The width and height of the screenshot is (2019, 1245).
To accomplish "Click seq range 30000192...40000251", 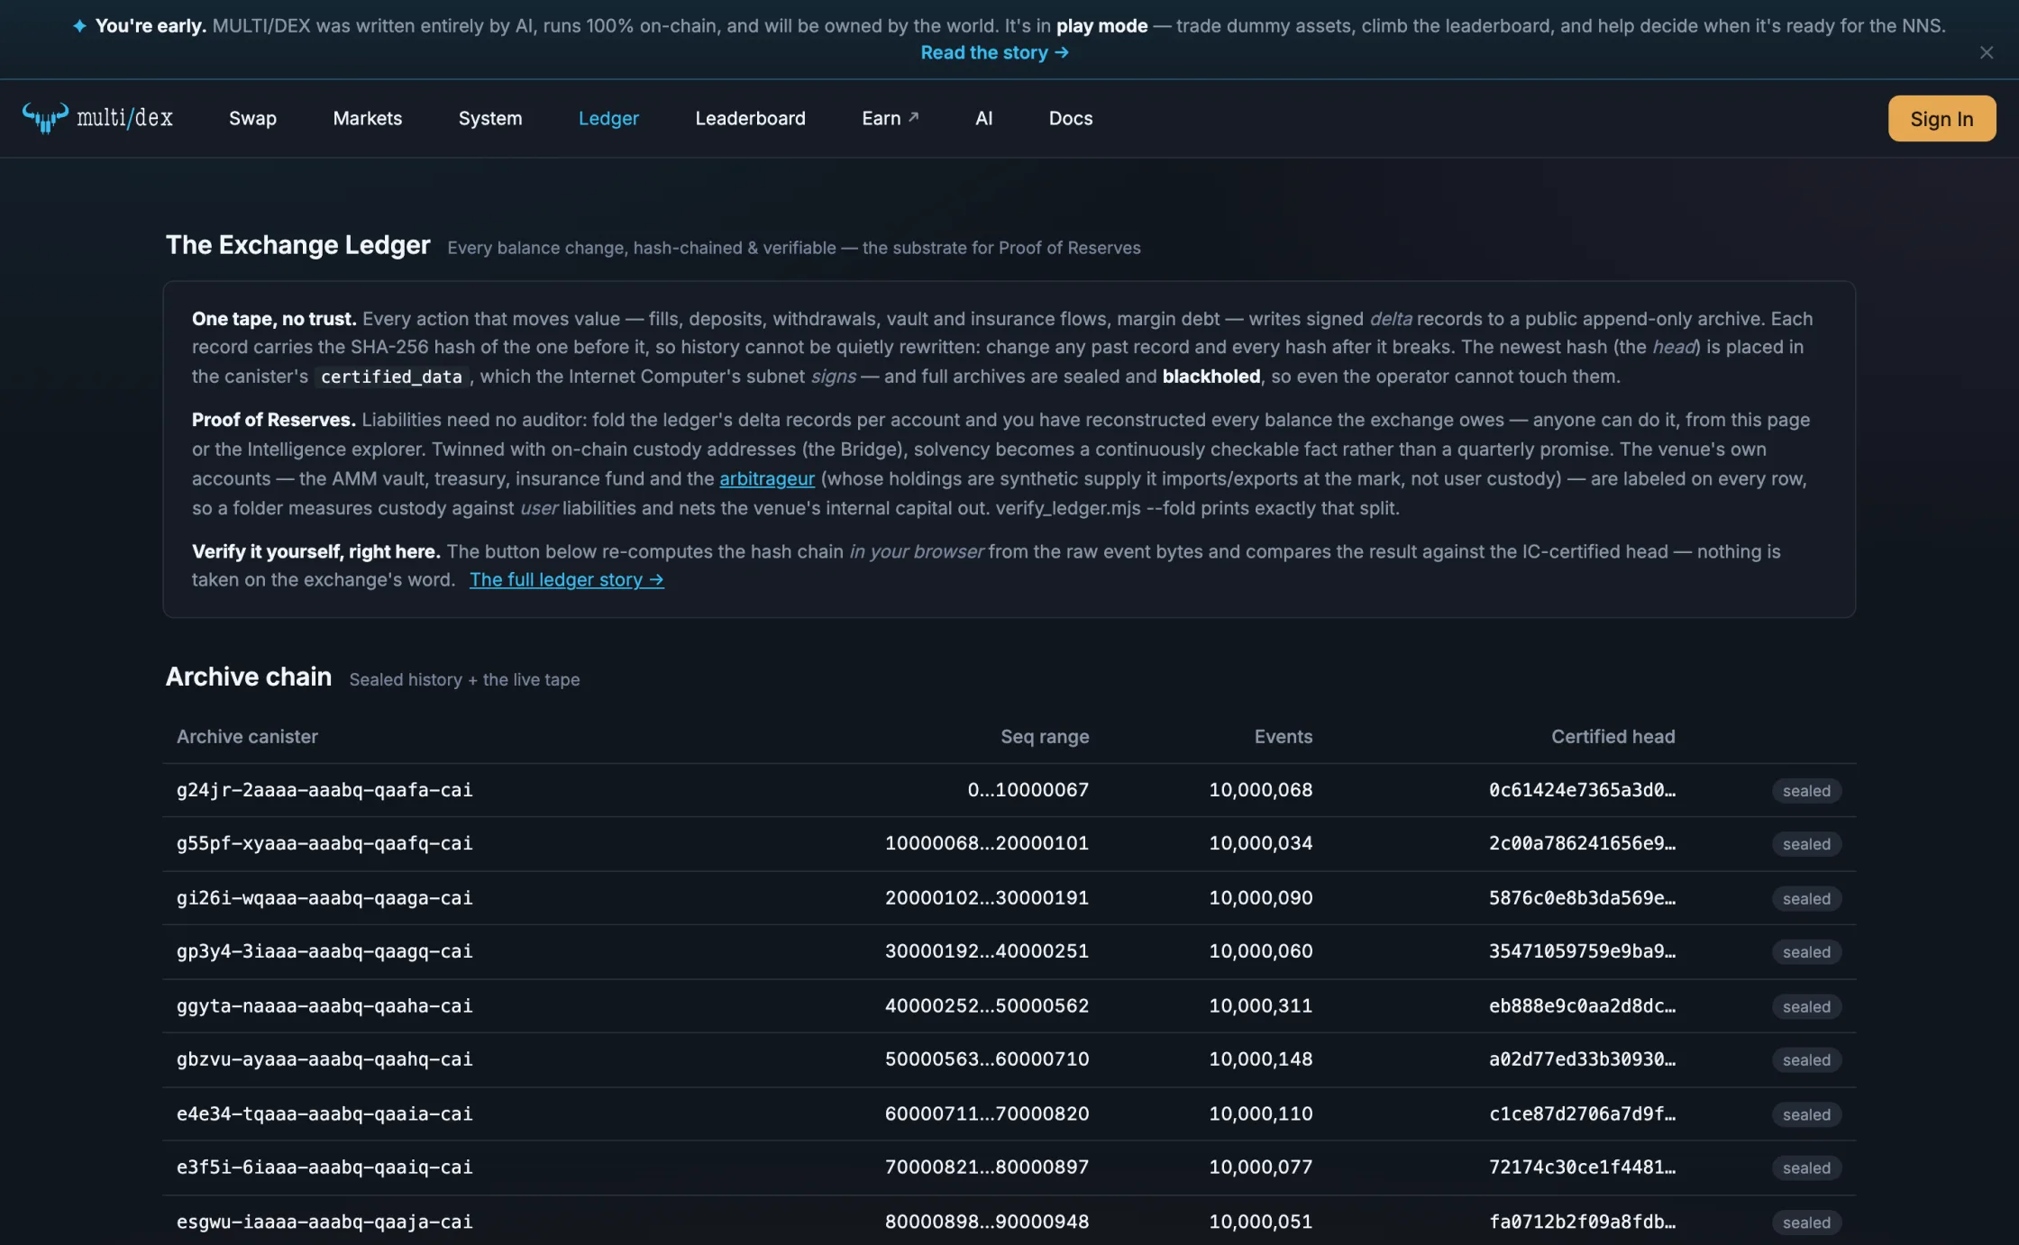I will tap(987, 951).
